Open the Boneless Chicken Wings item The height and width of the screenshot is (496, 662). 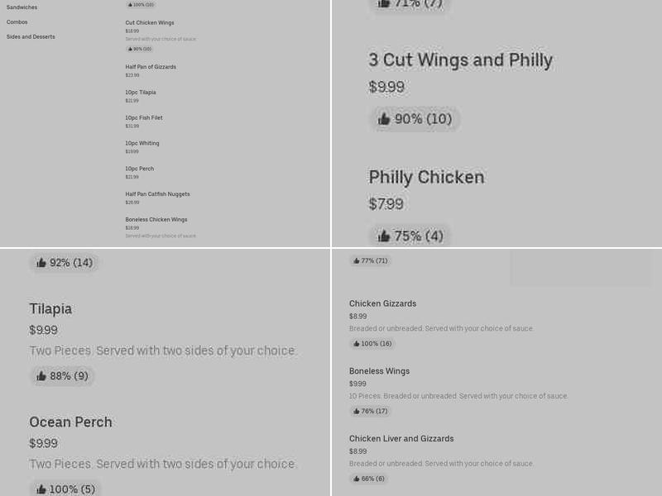pos(157,219)
